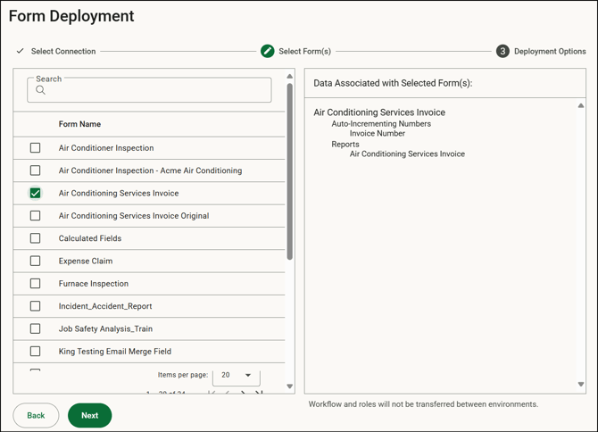Click the checkmark icon beside Select Connection

[21, 51]
